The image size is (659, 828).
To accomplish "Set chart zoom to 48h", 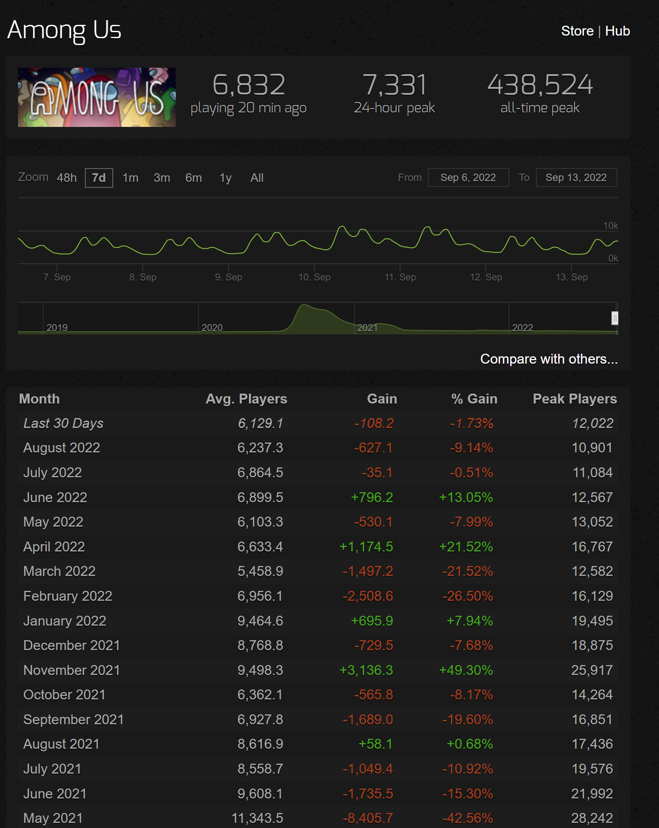I will pos(67,178).
